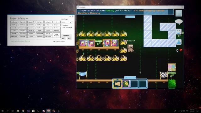This screenshot has height=113, width=201.
Task: Click the checkered race flag
Action: click(x=164, y=75)
